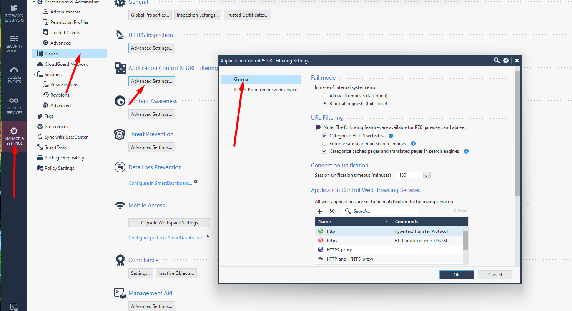572x311 pixels.
Task: Increase session unification timeout with up arrow
Action: tap(427, 173)
